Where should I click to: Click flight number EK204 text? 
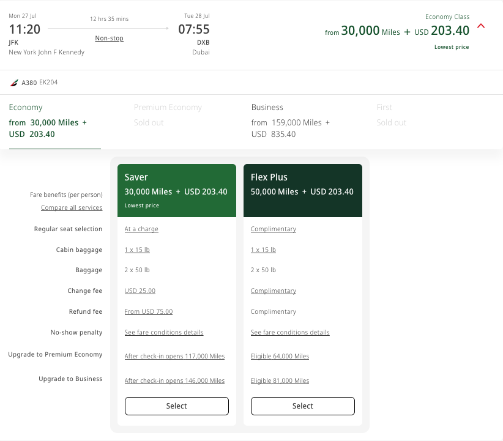pyautogui.click(x=48, y=83)
